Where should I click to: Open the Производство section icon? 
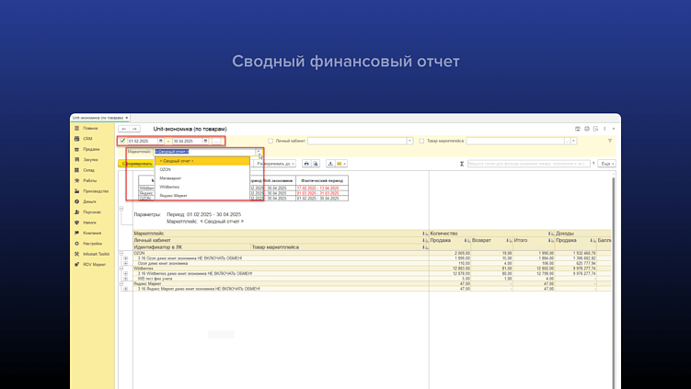pos(76,191)
